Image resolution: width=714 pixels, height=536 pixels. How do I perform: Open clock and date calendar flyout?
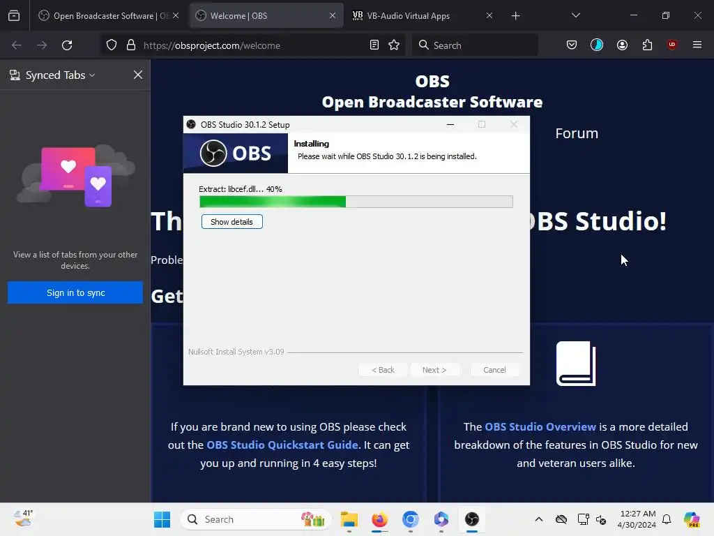pos(637,519)
